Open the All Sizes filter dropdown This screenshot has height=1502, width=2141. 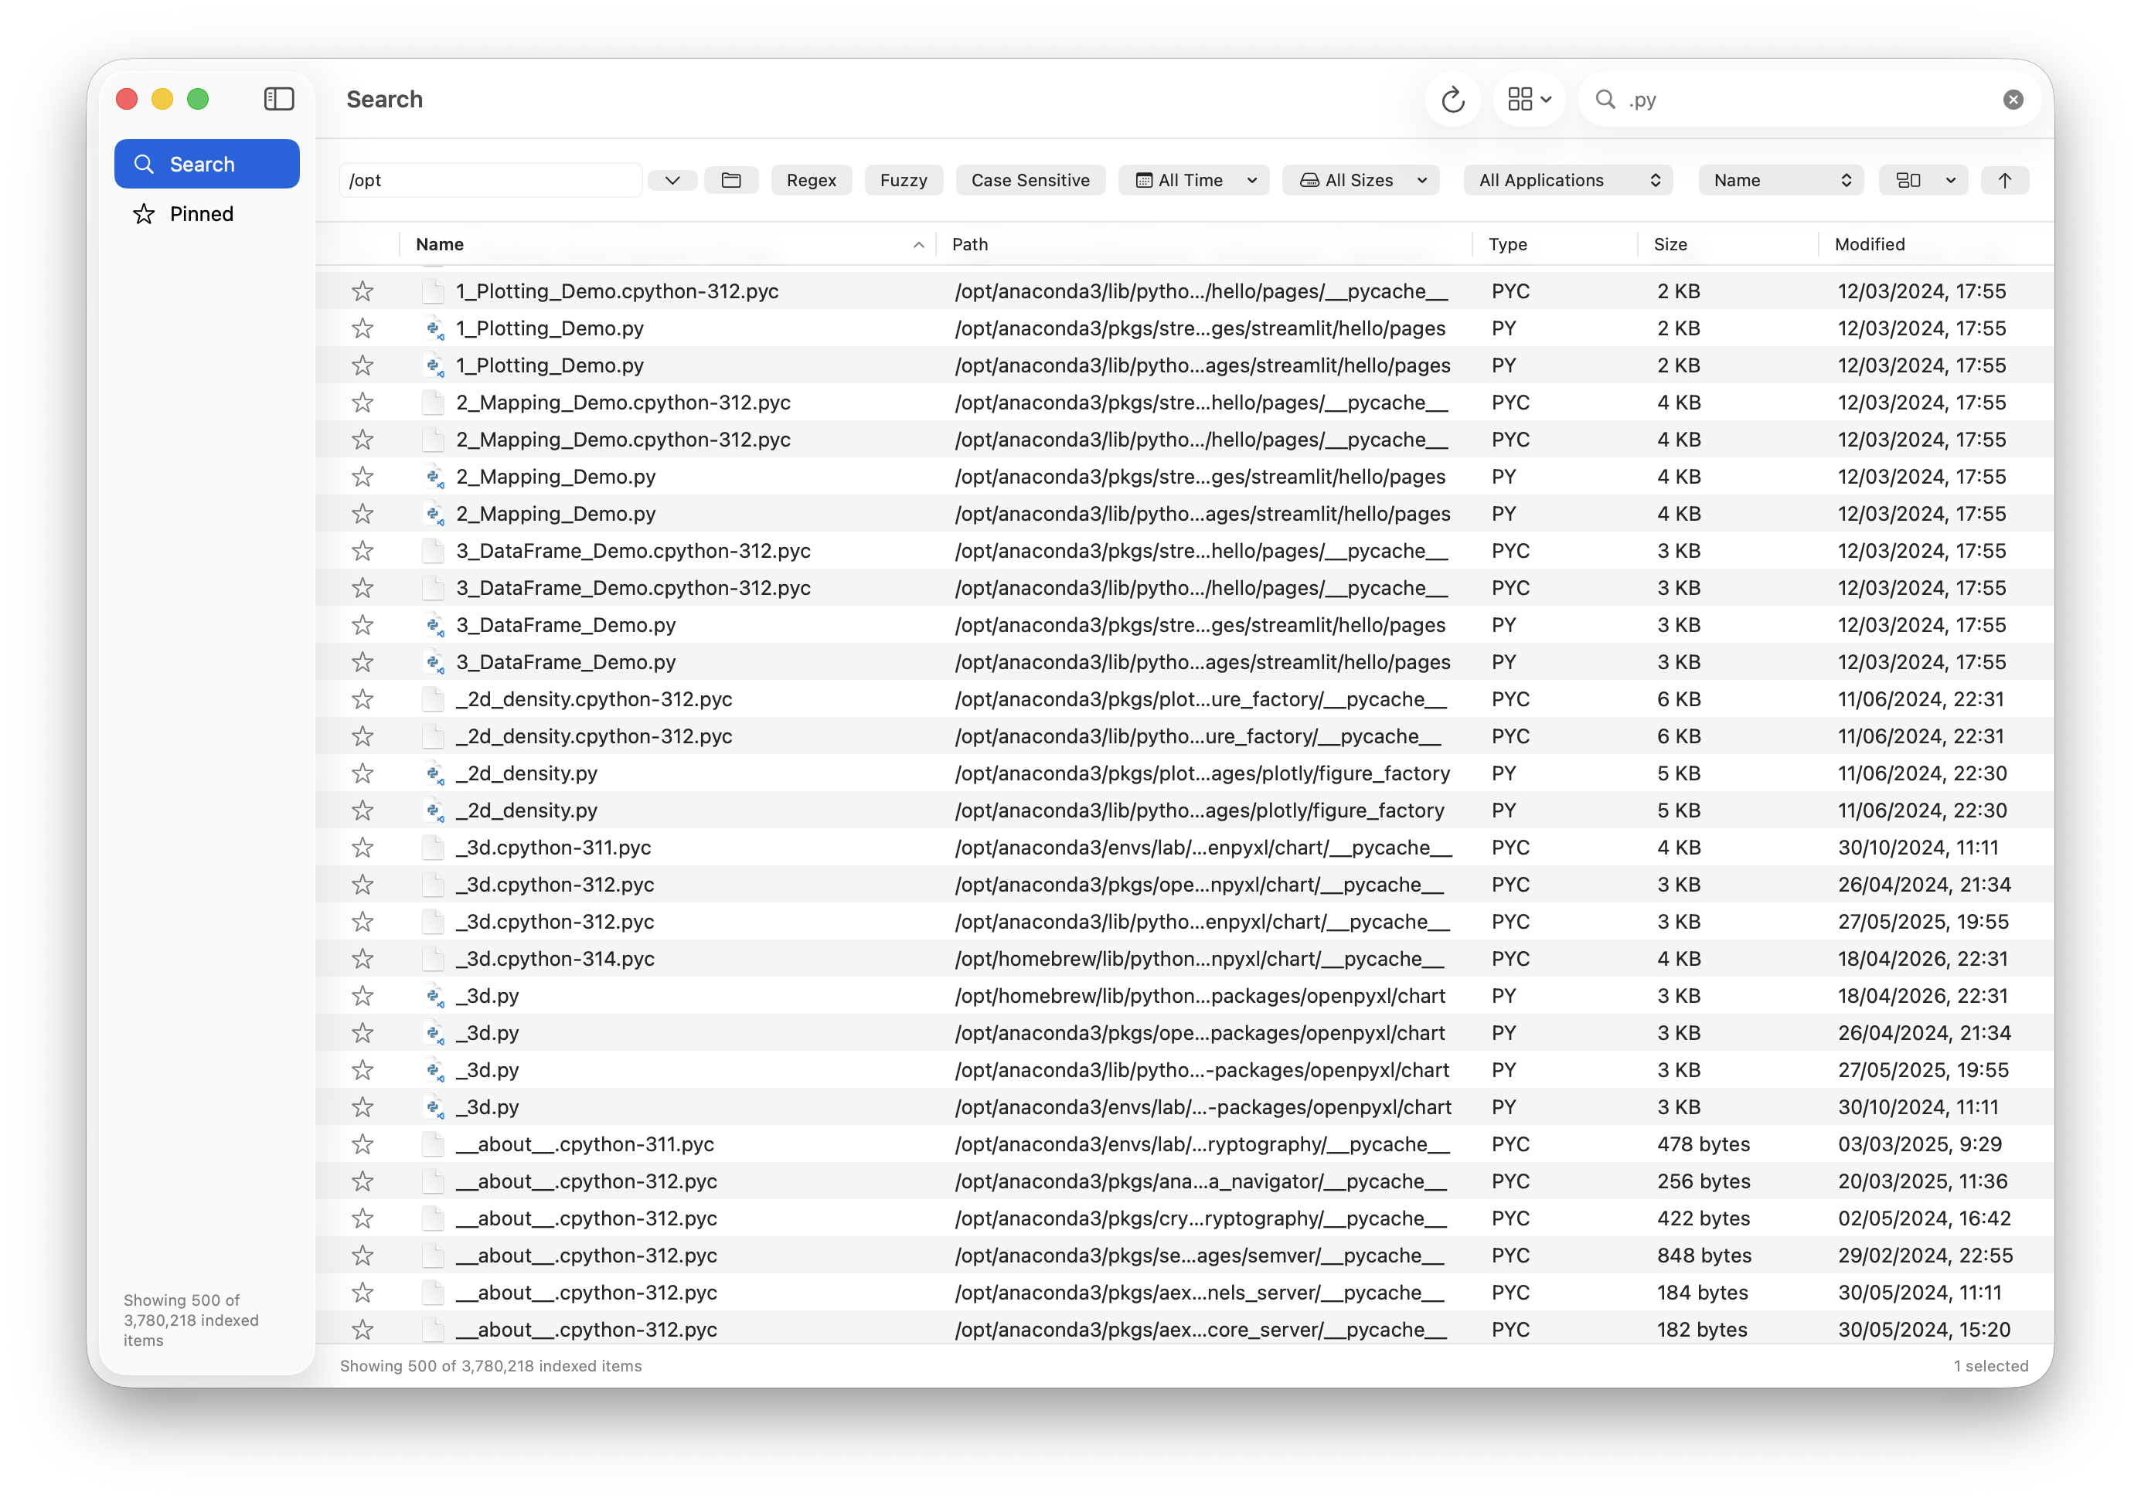(1360, 180)
